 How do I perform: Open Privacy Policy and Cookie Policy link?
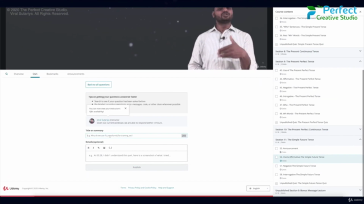coord(142,188)
